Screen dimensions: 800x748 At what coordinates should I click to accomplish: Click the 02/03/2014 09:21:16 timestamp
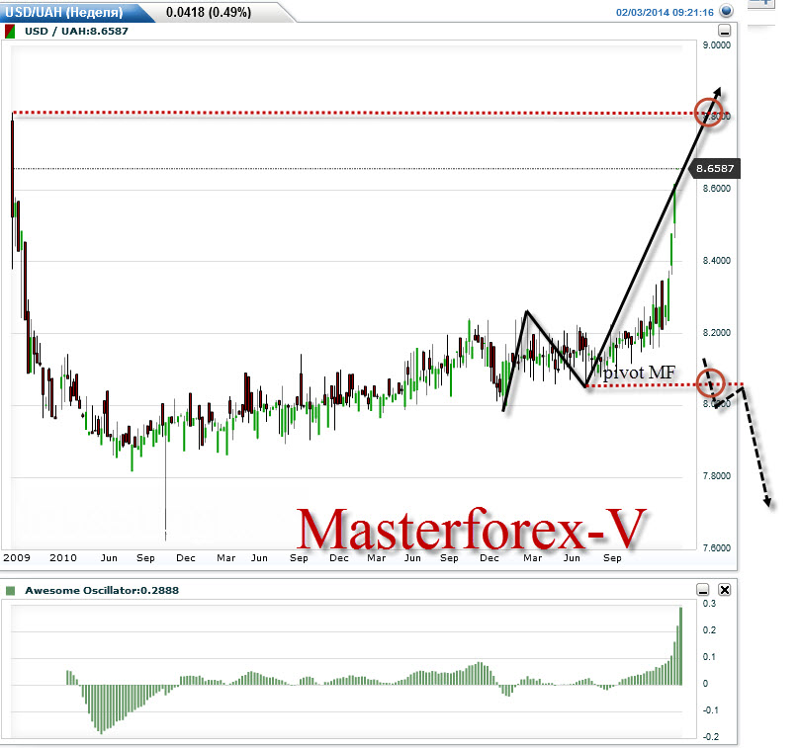pyautogui.click(x=665, y=12)
